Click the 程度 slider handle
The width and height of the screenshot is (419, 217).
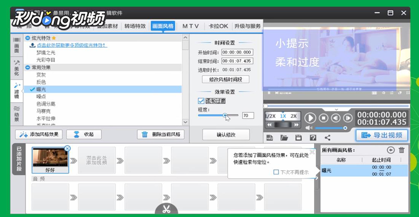(225, 115)
